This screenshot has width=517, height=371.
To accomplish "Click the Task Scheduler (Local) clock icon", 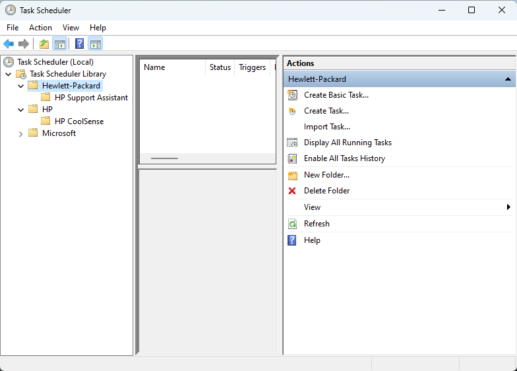I will click(x=9, y=62).
